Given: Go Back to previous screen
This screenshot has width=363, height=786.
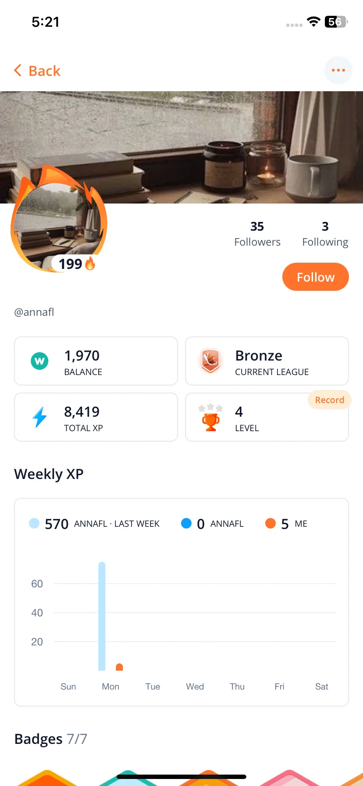Looking at the screenshot, I should click(37, 71).
